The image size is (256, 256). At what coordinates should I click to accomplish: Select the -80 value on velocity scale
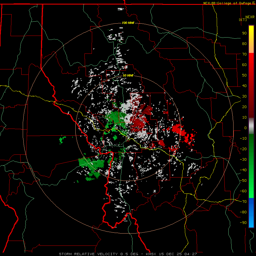click(243, 212)
